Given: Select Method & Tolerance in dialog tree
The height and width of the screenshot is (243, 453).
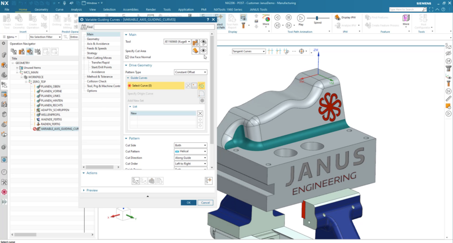Looking at the screenshot, I should pyautogui.click(x=100, y=77).
